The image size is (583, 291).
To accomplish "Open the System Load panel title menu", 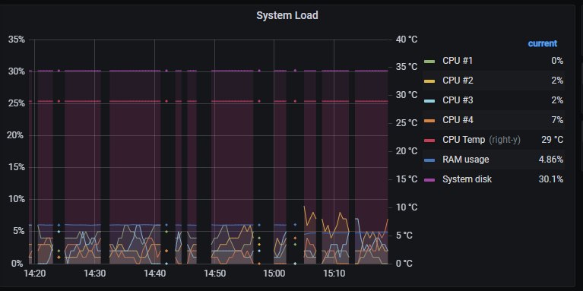I will coord(287,16).
